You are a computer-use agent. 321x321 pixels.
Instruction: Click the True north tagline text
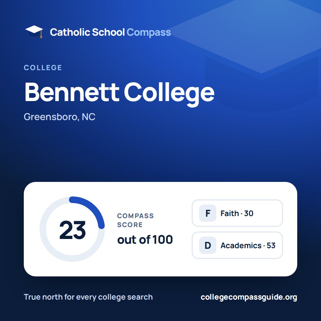pos(88,297)
